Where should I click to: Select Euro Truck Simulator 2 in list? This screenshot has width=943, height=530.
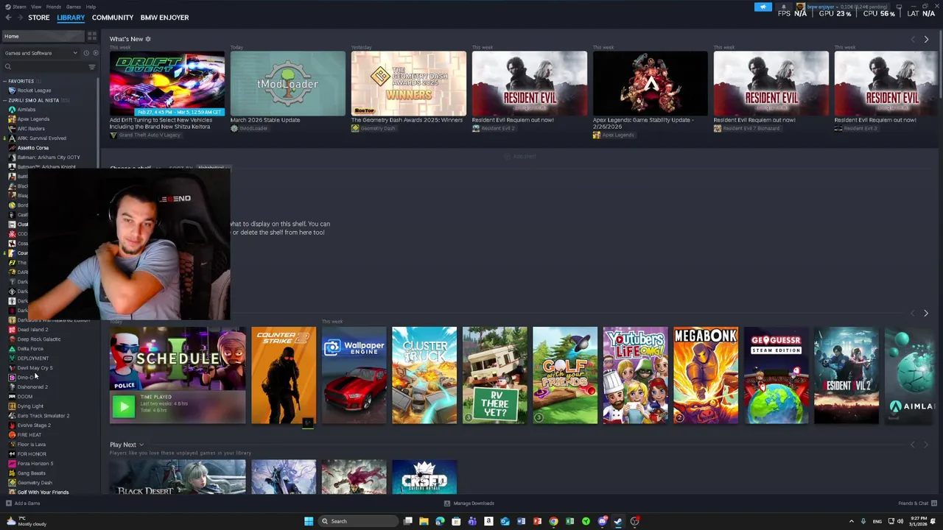point(43,416)
